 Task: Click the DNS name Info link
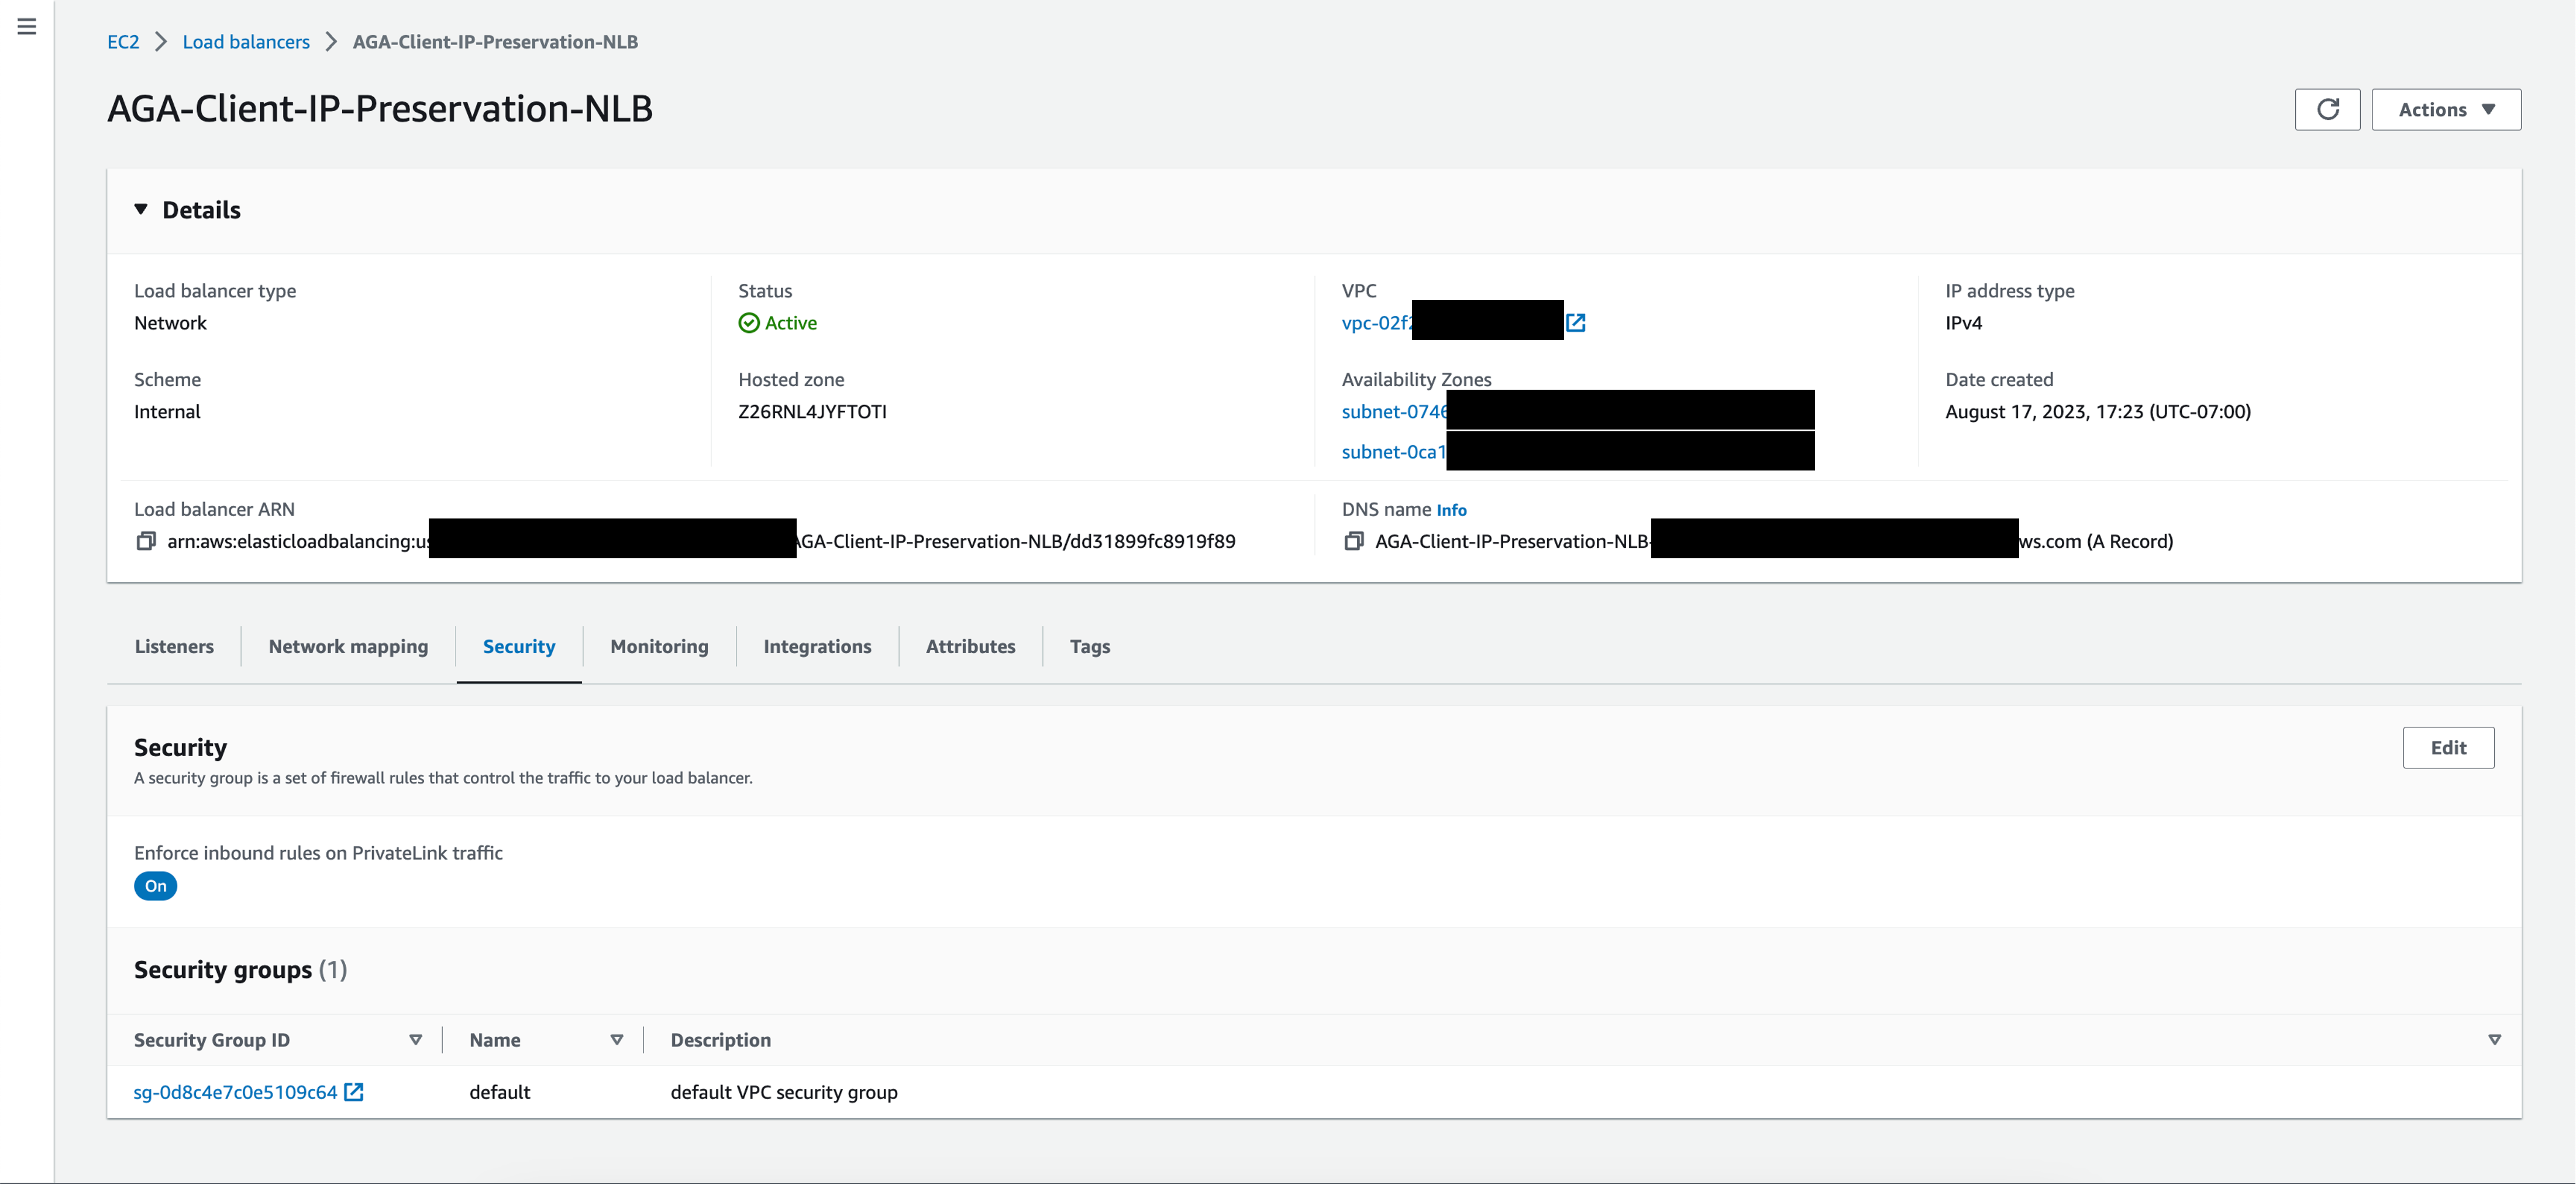click(1451, 510)
